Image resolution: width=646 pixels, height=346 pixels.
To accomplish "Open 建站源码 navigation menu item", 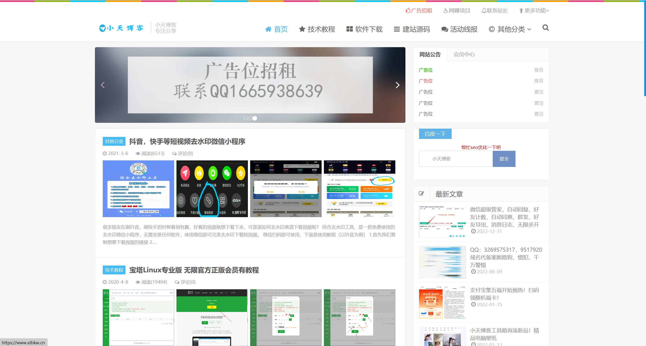I will (x=412, y=29).
